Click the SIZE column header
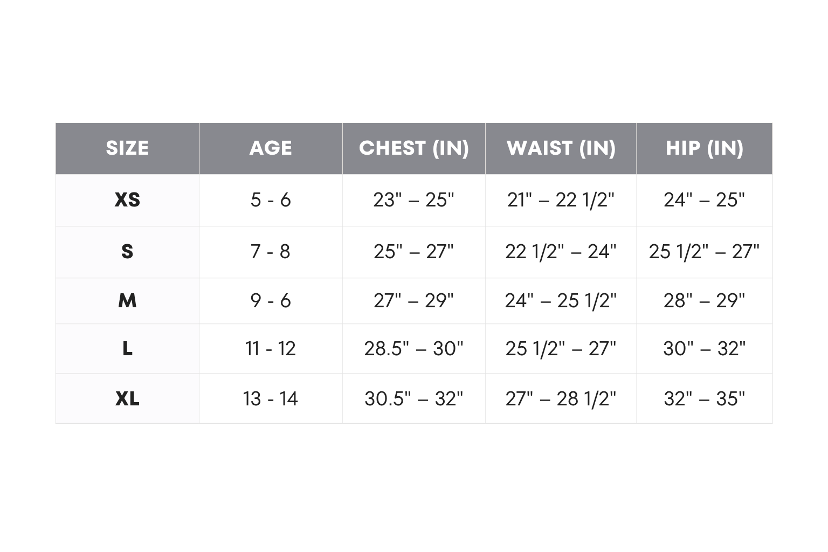This screenshot has height=552, width=828. tap(127, 148)
